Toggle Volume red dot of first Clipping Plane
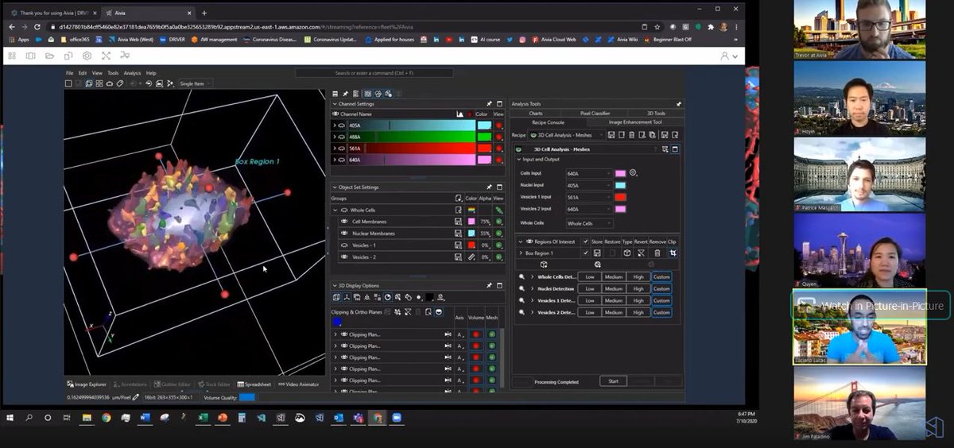954x448 pixels. [x=476, y=334]
